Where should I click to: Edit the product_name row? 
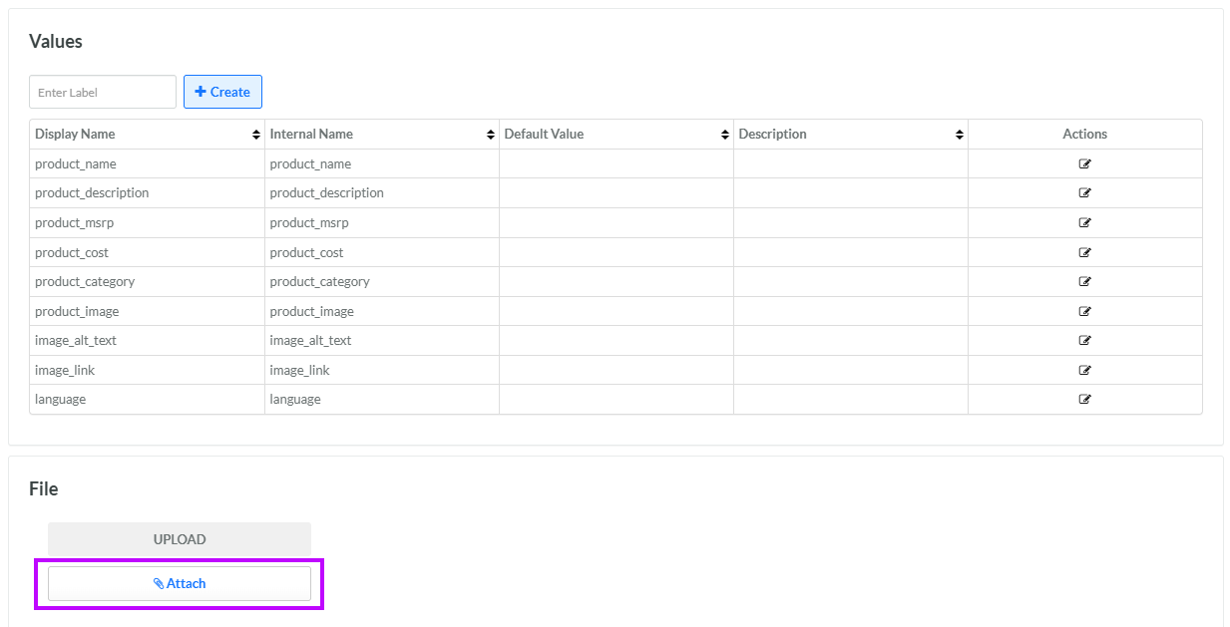click(1084, 164)
